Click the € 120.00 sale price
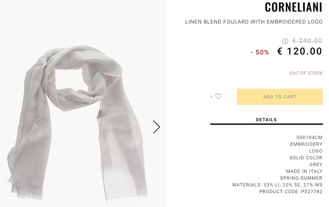329x207 pixels. (x=299, y=52)
